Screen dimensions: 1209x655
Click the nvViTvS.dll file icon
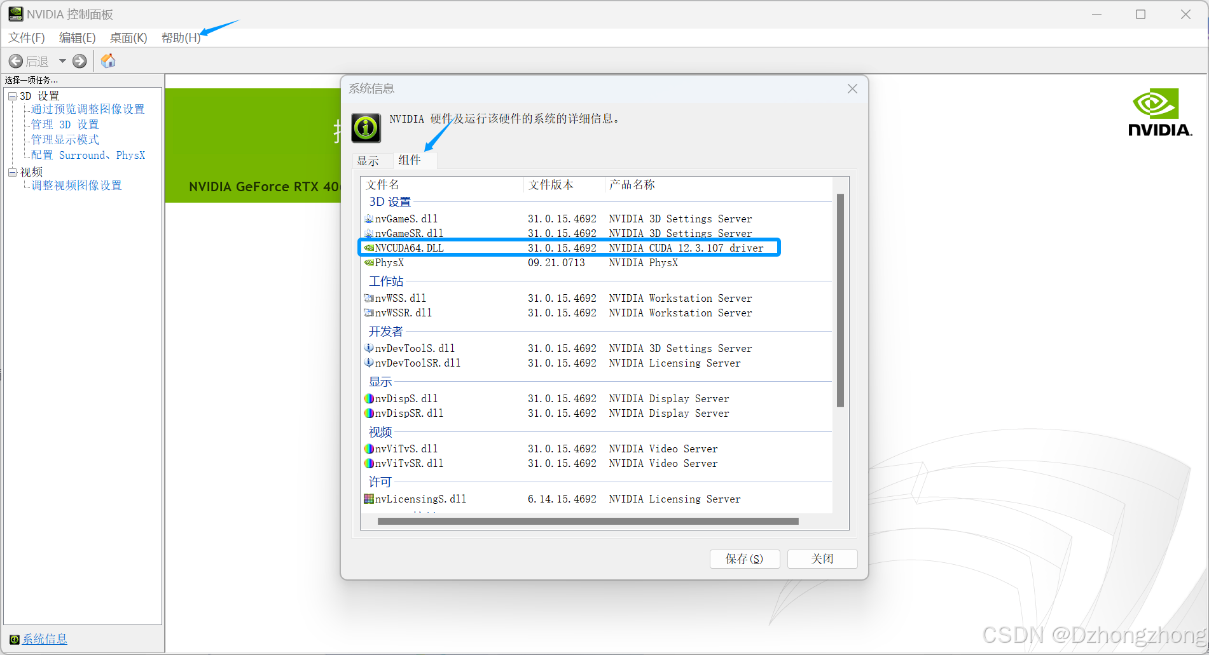tap(369, 449)
